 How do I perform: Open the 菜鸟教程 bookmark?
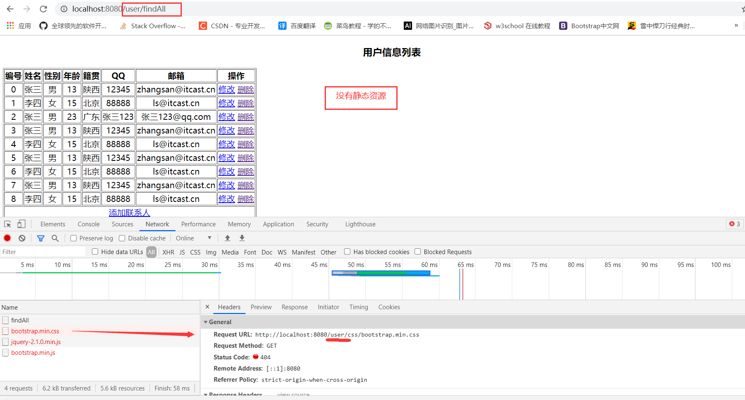coord(358,26)
